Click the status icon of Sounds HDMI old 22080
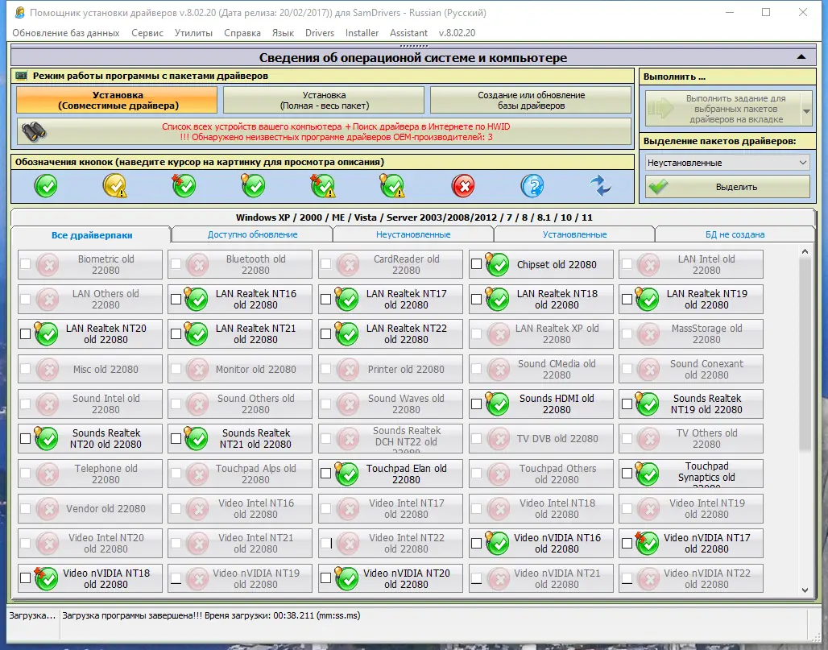 497,404
